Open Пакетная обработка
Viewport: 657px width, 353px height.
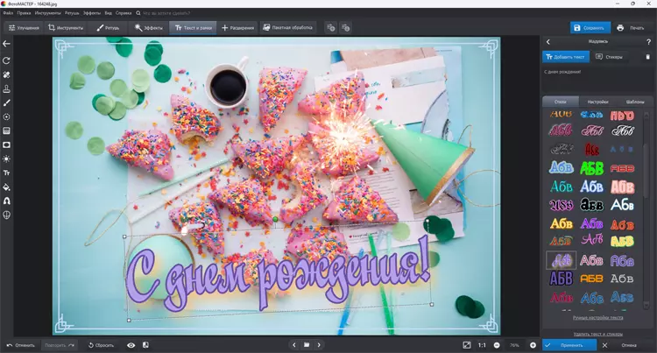287,28
